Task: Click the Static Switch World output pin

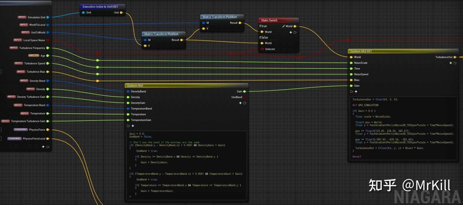Action: [x=295, y=26]
